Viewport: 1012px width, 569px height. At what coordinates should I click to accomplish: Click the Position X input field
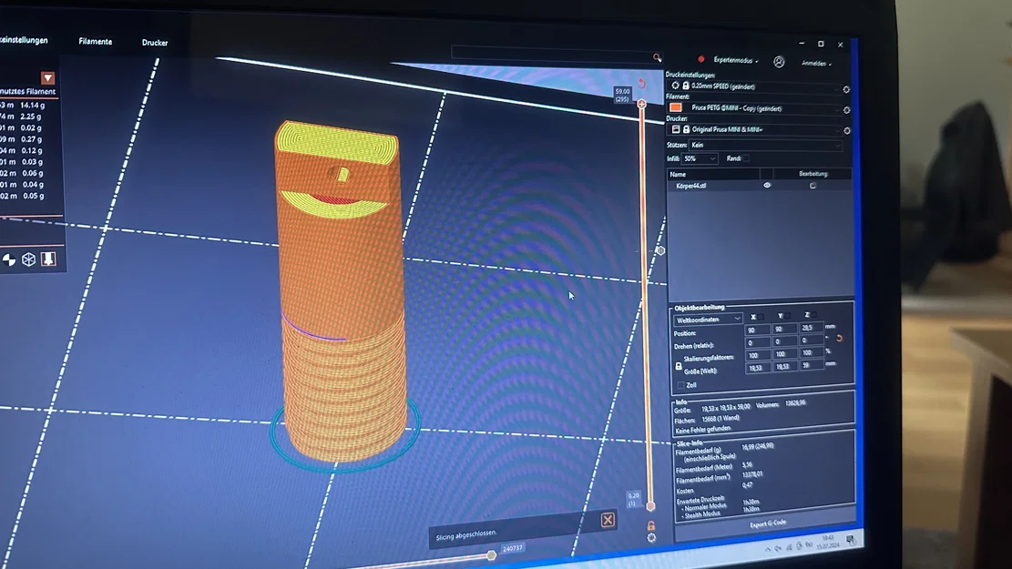757,330
